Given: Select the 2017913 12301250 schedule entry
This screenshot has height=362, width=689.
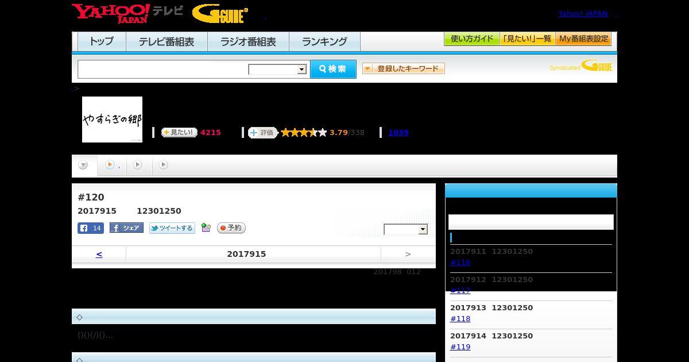Looking at the screenshot, I should click(x=491, y=308).
